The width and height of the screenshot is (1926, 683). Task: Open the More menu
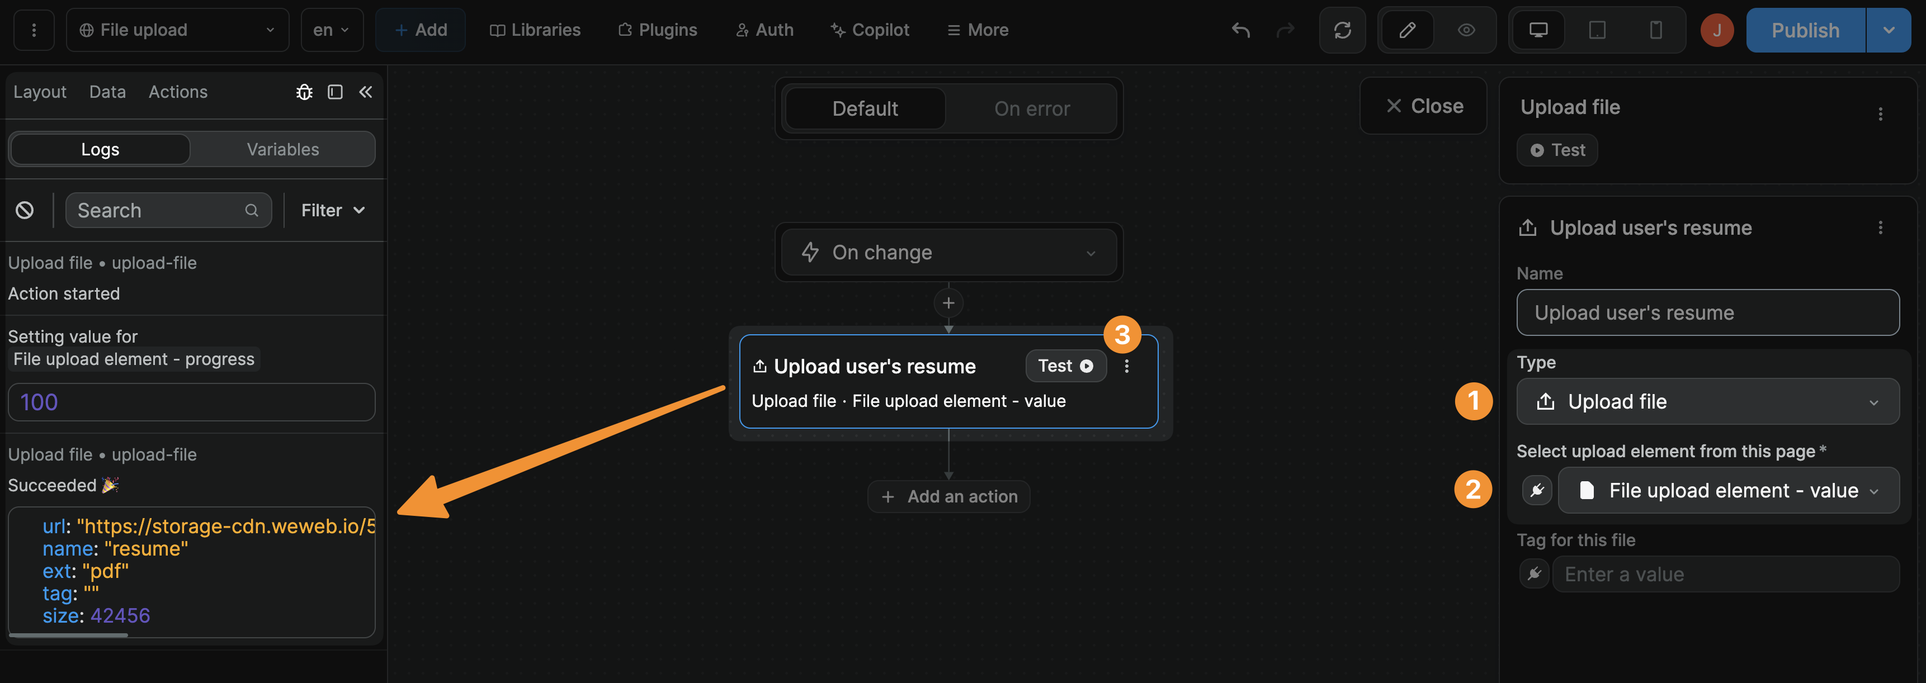pos(977,30)
